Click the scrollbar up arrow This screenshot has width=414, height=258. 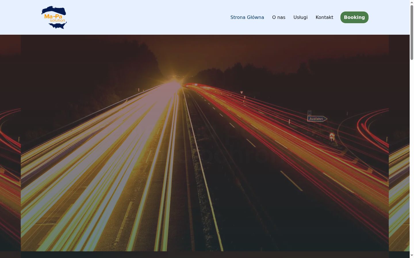click(x=412, y=2)
